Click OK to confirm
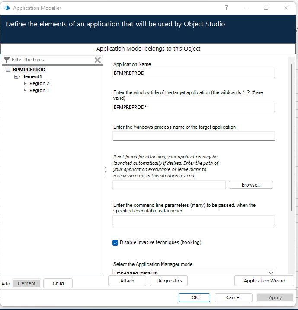The height and width of the screenshot is (310, 298). (195, 297)
